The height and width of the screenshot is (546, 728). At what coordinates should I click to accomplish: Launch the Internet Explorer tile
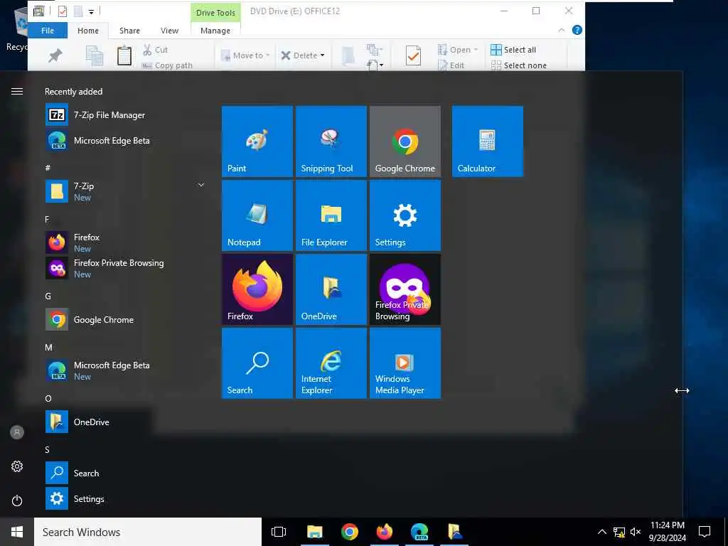[331, 363]
